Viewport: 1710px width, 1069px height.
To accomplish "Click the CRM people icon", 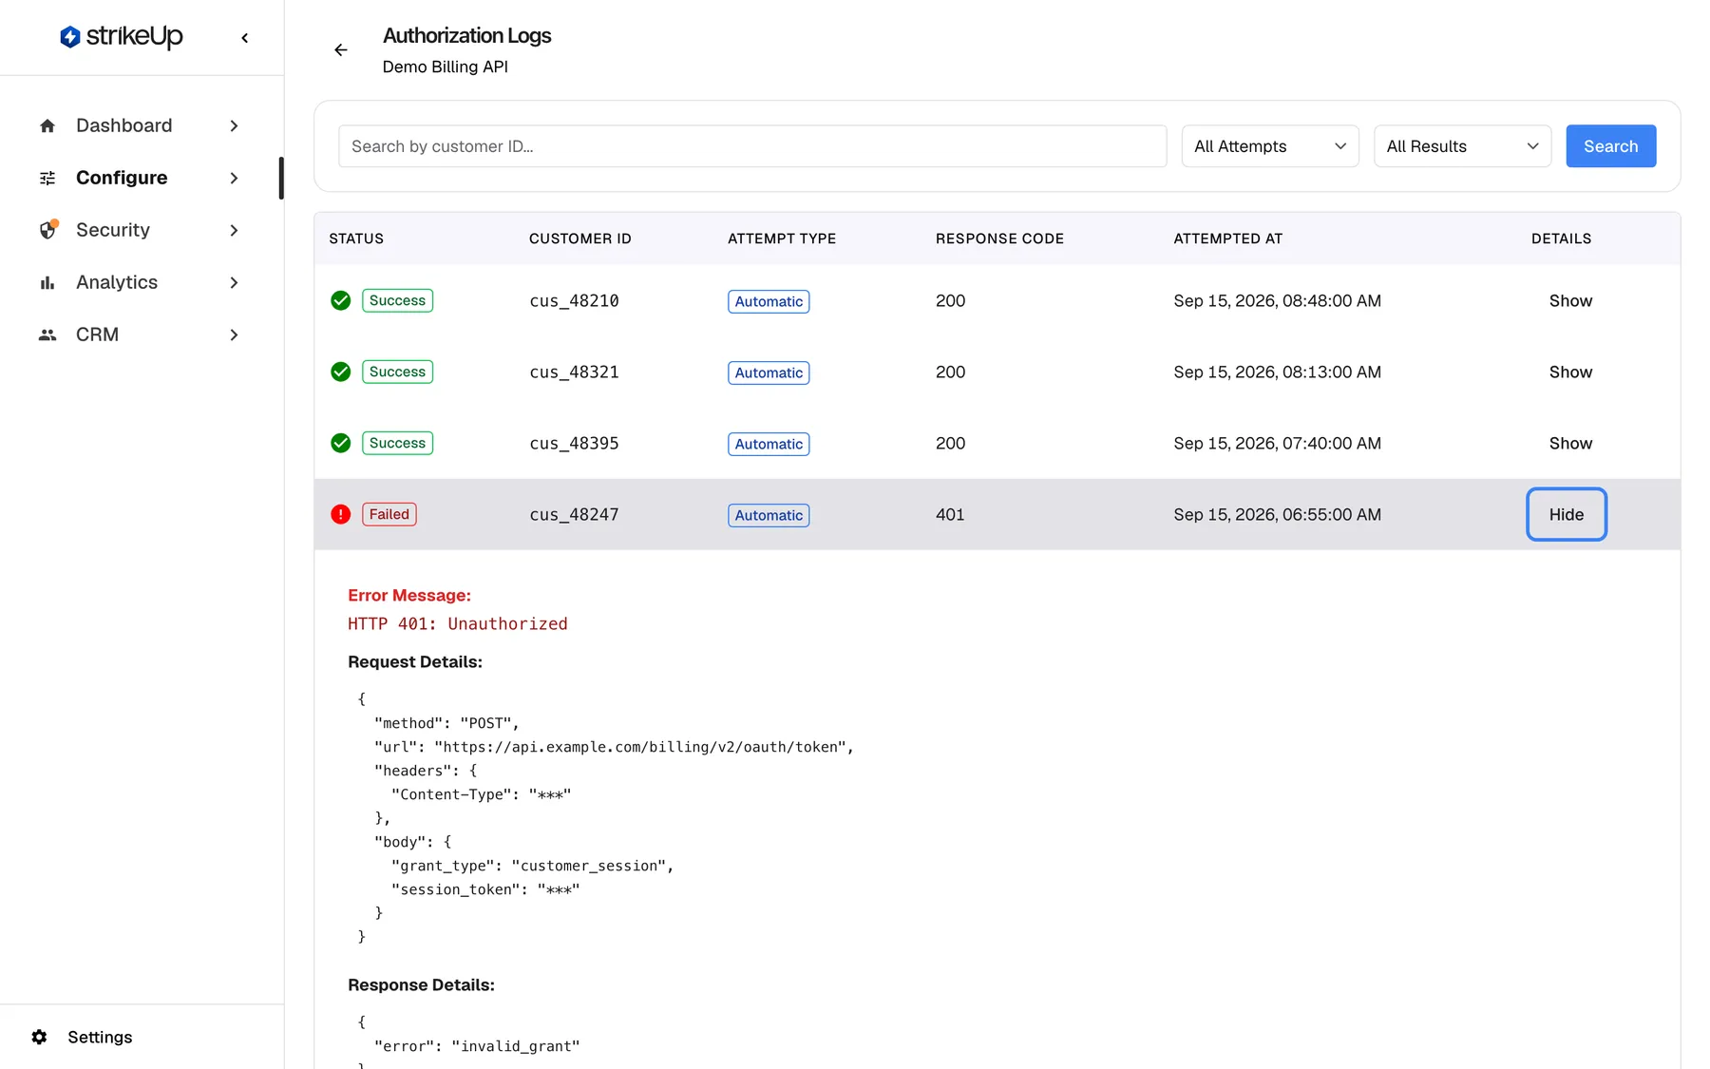I will pyautogui.click(x=47, y=334).
